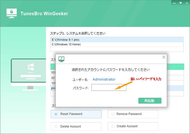The width and height of the screenshot is (190, 134).
Task: Select C:\(Windows 10 Home) system entry
Action: (117, 44)
